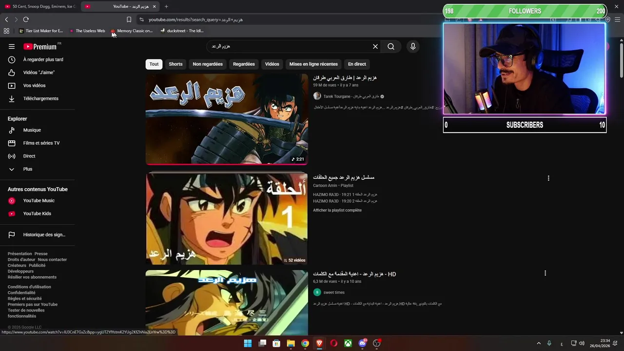The width and height of the screenshot is (624, 351).
Task: Open Memory Classic bookmark
Action: click(132, 31)
